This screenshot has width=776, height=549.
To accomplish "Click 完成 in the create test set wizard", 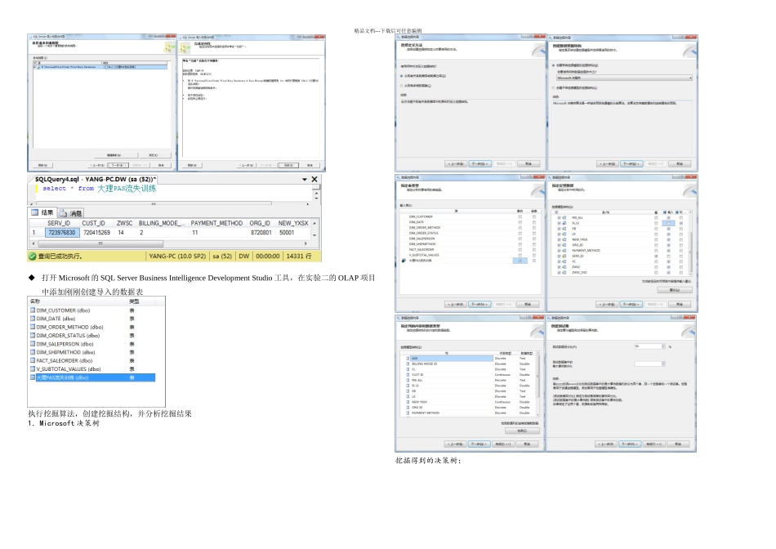I will [655, 444].
